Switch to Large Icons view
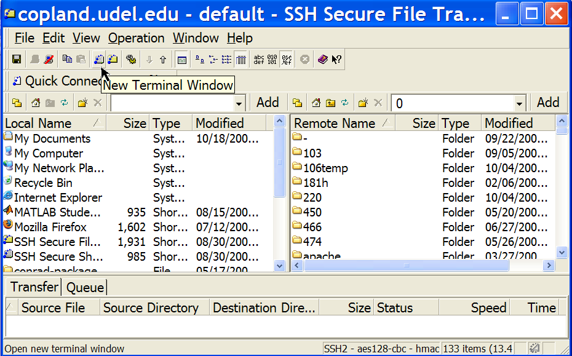The image size is (572, 356). (x=200, y=60)
